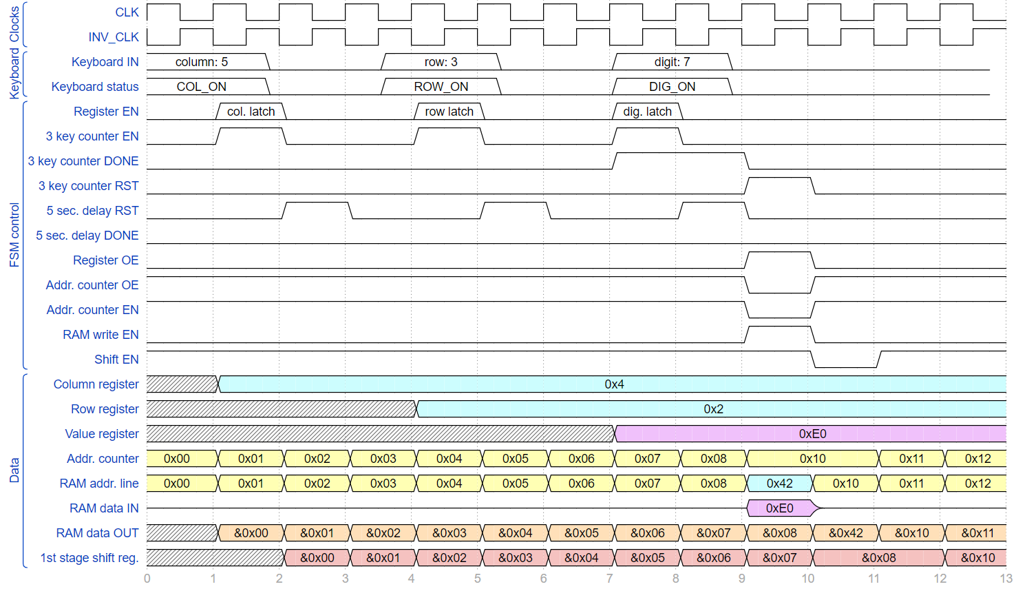
Task: Click the 'Shift EN' signal label
Action: point(117,360)
